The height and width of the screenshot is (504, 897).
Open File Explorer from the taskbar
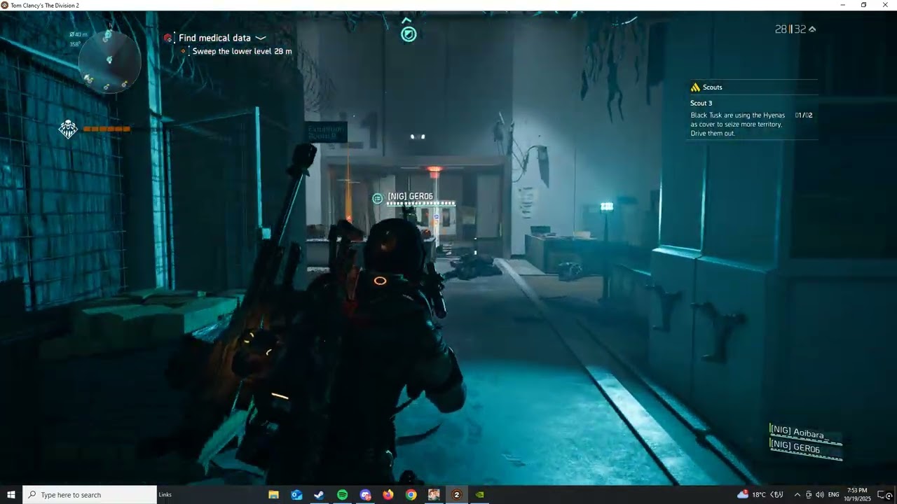[273, 495]
